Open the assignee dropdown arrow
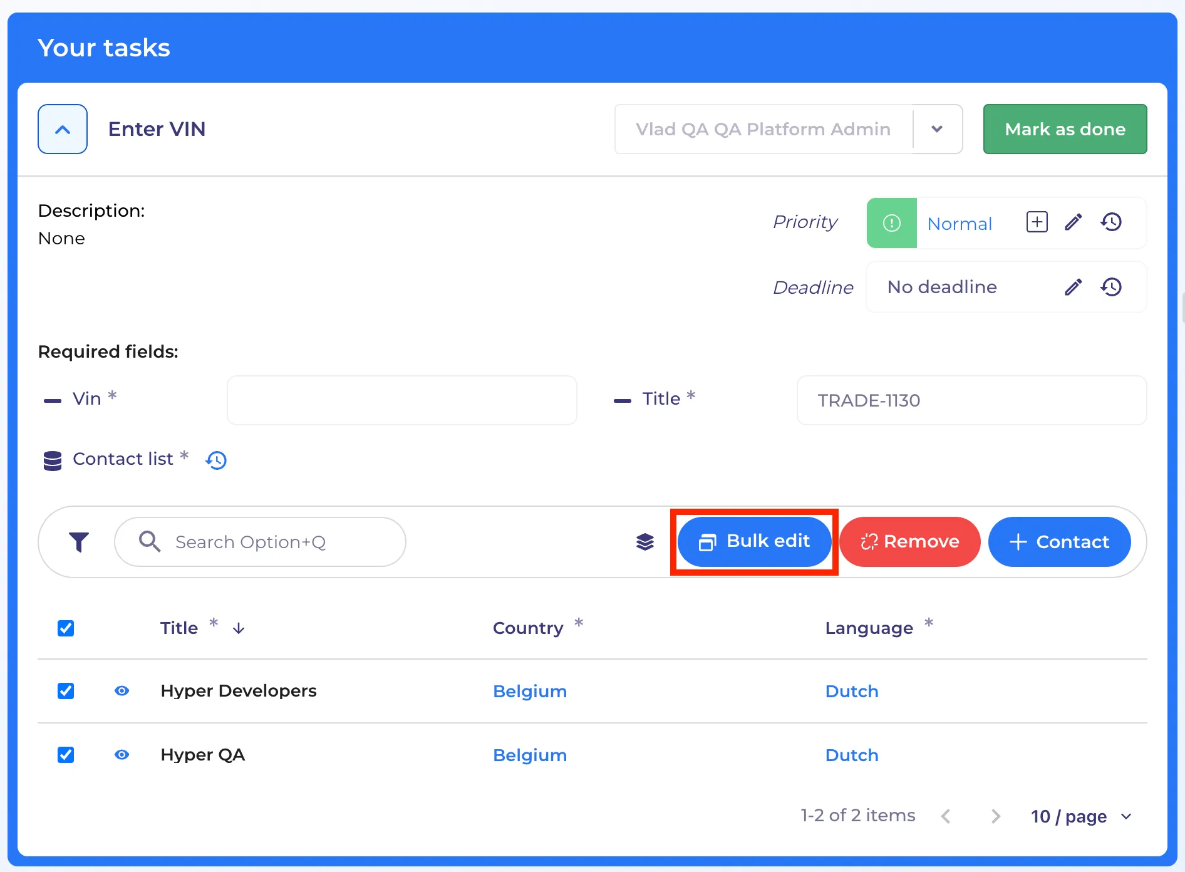 (937, 129)
